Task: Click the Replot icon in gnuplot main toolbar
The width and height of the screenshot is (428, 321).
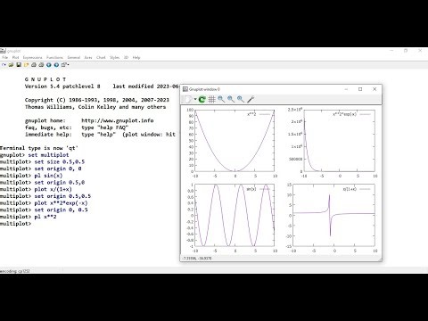Action: point(4,64)
